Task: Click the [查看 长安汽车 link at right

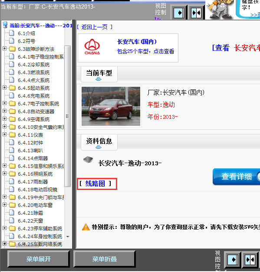Action: (236, 48)
